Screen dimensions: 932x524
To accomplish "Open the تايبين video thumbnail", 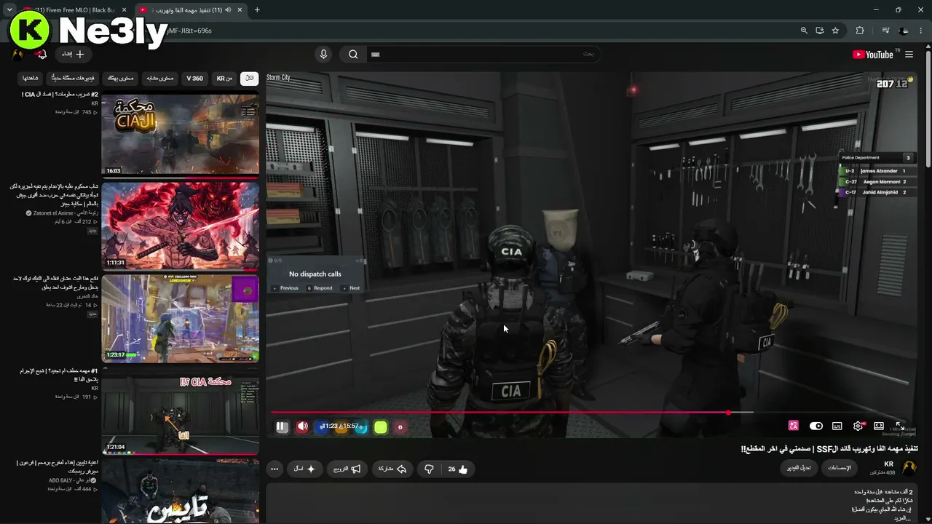I will [180, 491].
